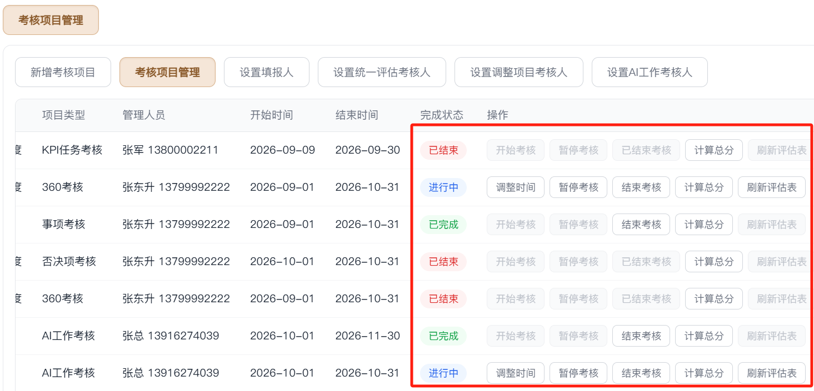
Task: Click the 已结束 badge in 否决项考核 row
Action: 443,261
